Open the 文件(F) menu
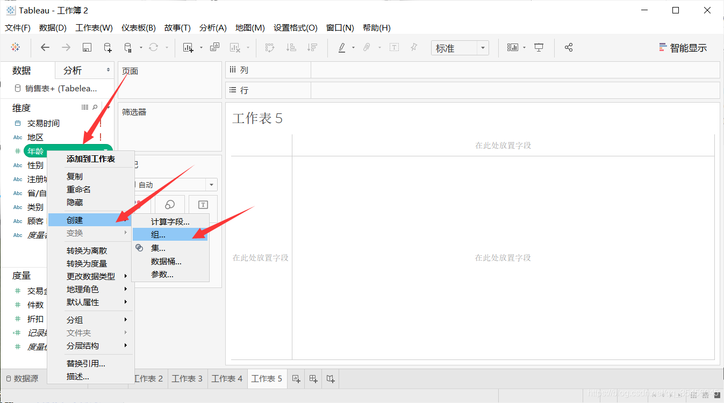The image size is (724, 403). click(x=18, y=27)
